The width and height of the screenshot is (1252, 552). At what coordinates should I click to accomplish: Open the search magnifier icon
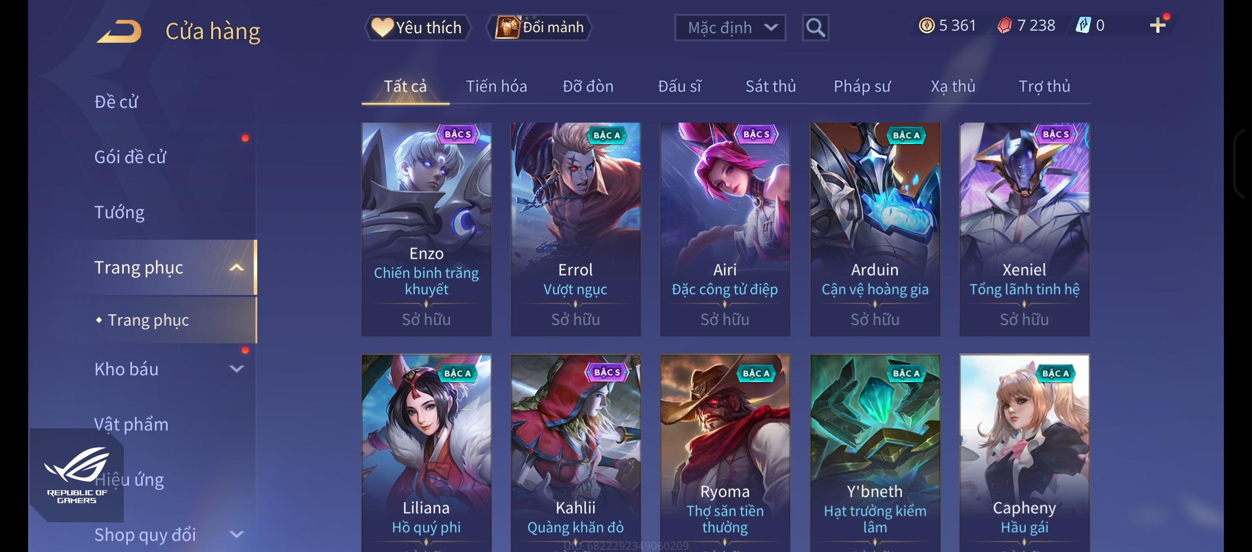(815, 28)
